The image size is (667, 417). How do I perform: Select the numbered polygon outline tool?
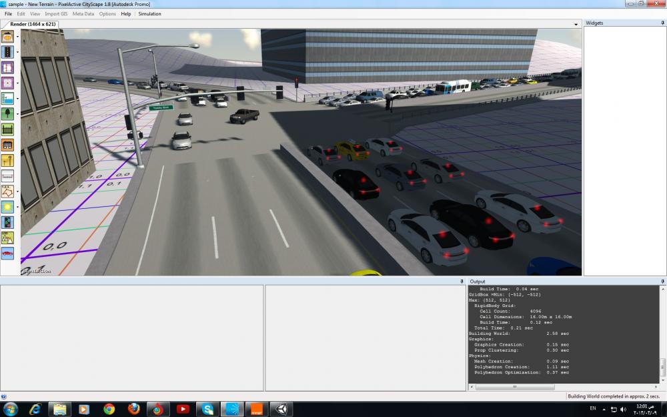coord(7,191)
